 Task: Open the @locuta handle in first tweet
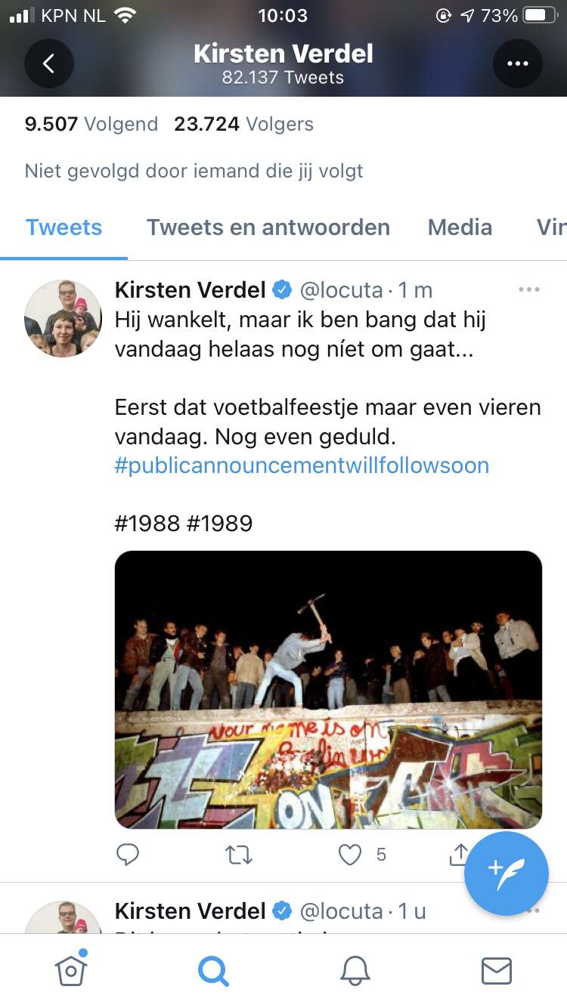click(x=342, y=289)
